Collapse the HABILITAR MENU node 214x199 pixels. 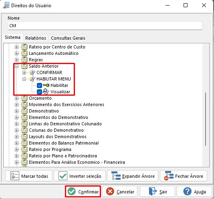coord(24,79)
